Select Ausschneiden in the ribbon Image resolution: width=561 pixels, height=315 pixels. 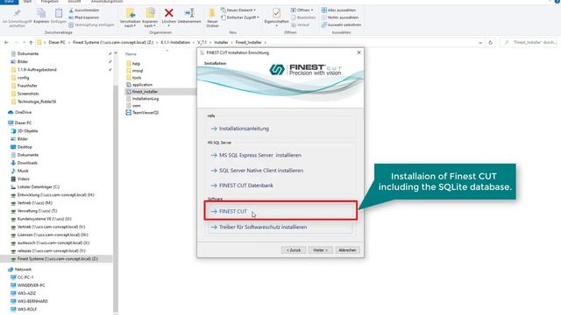[84, 10]
